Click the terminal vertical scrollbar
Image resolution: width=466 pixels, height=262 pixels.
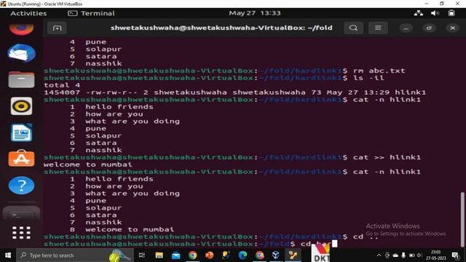[x=462, y=219]
